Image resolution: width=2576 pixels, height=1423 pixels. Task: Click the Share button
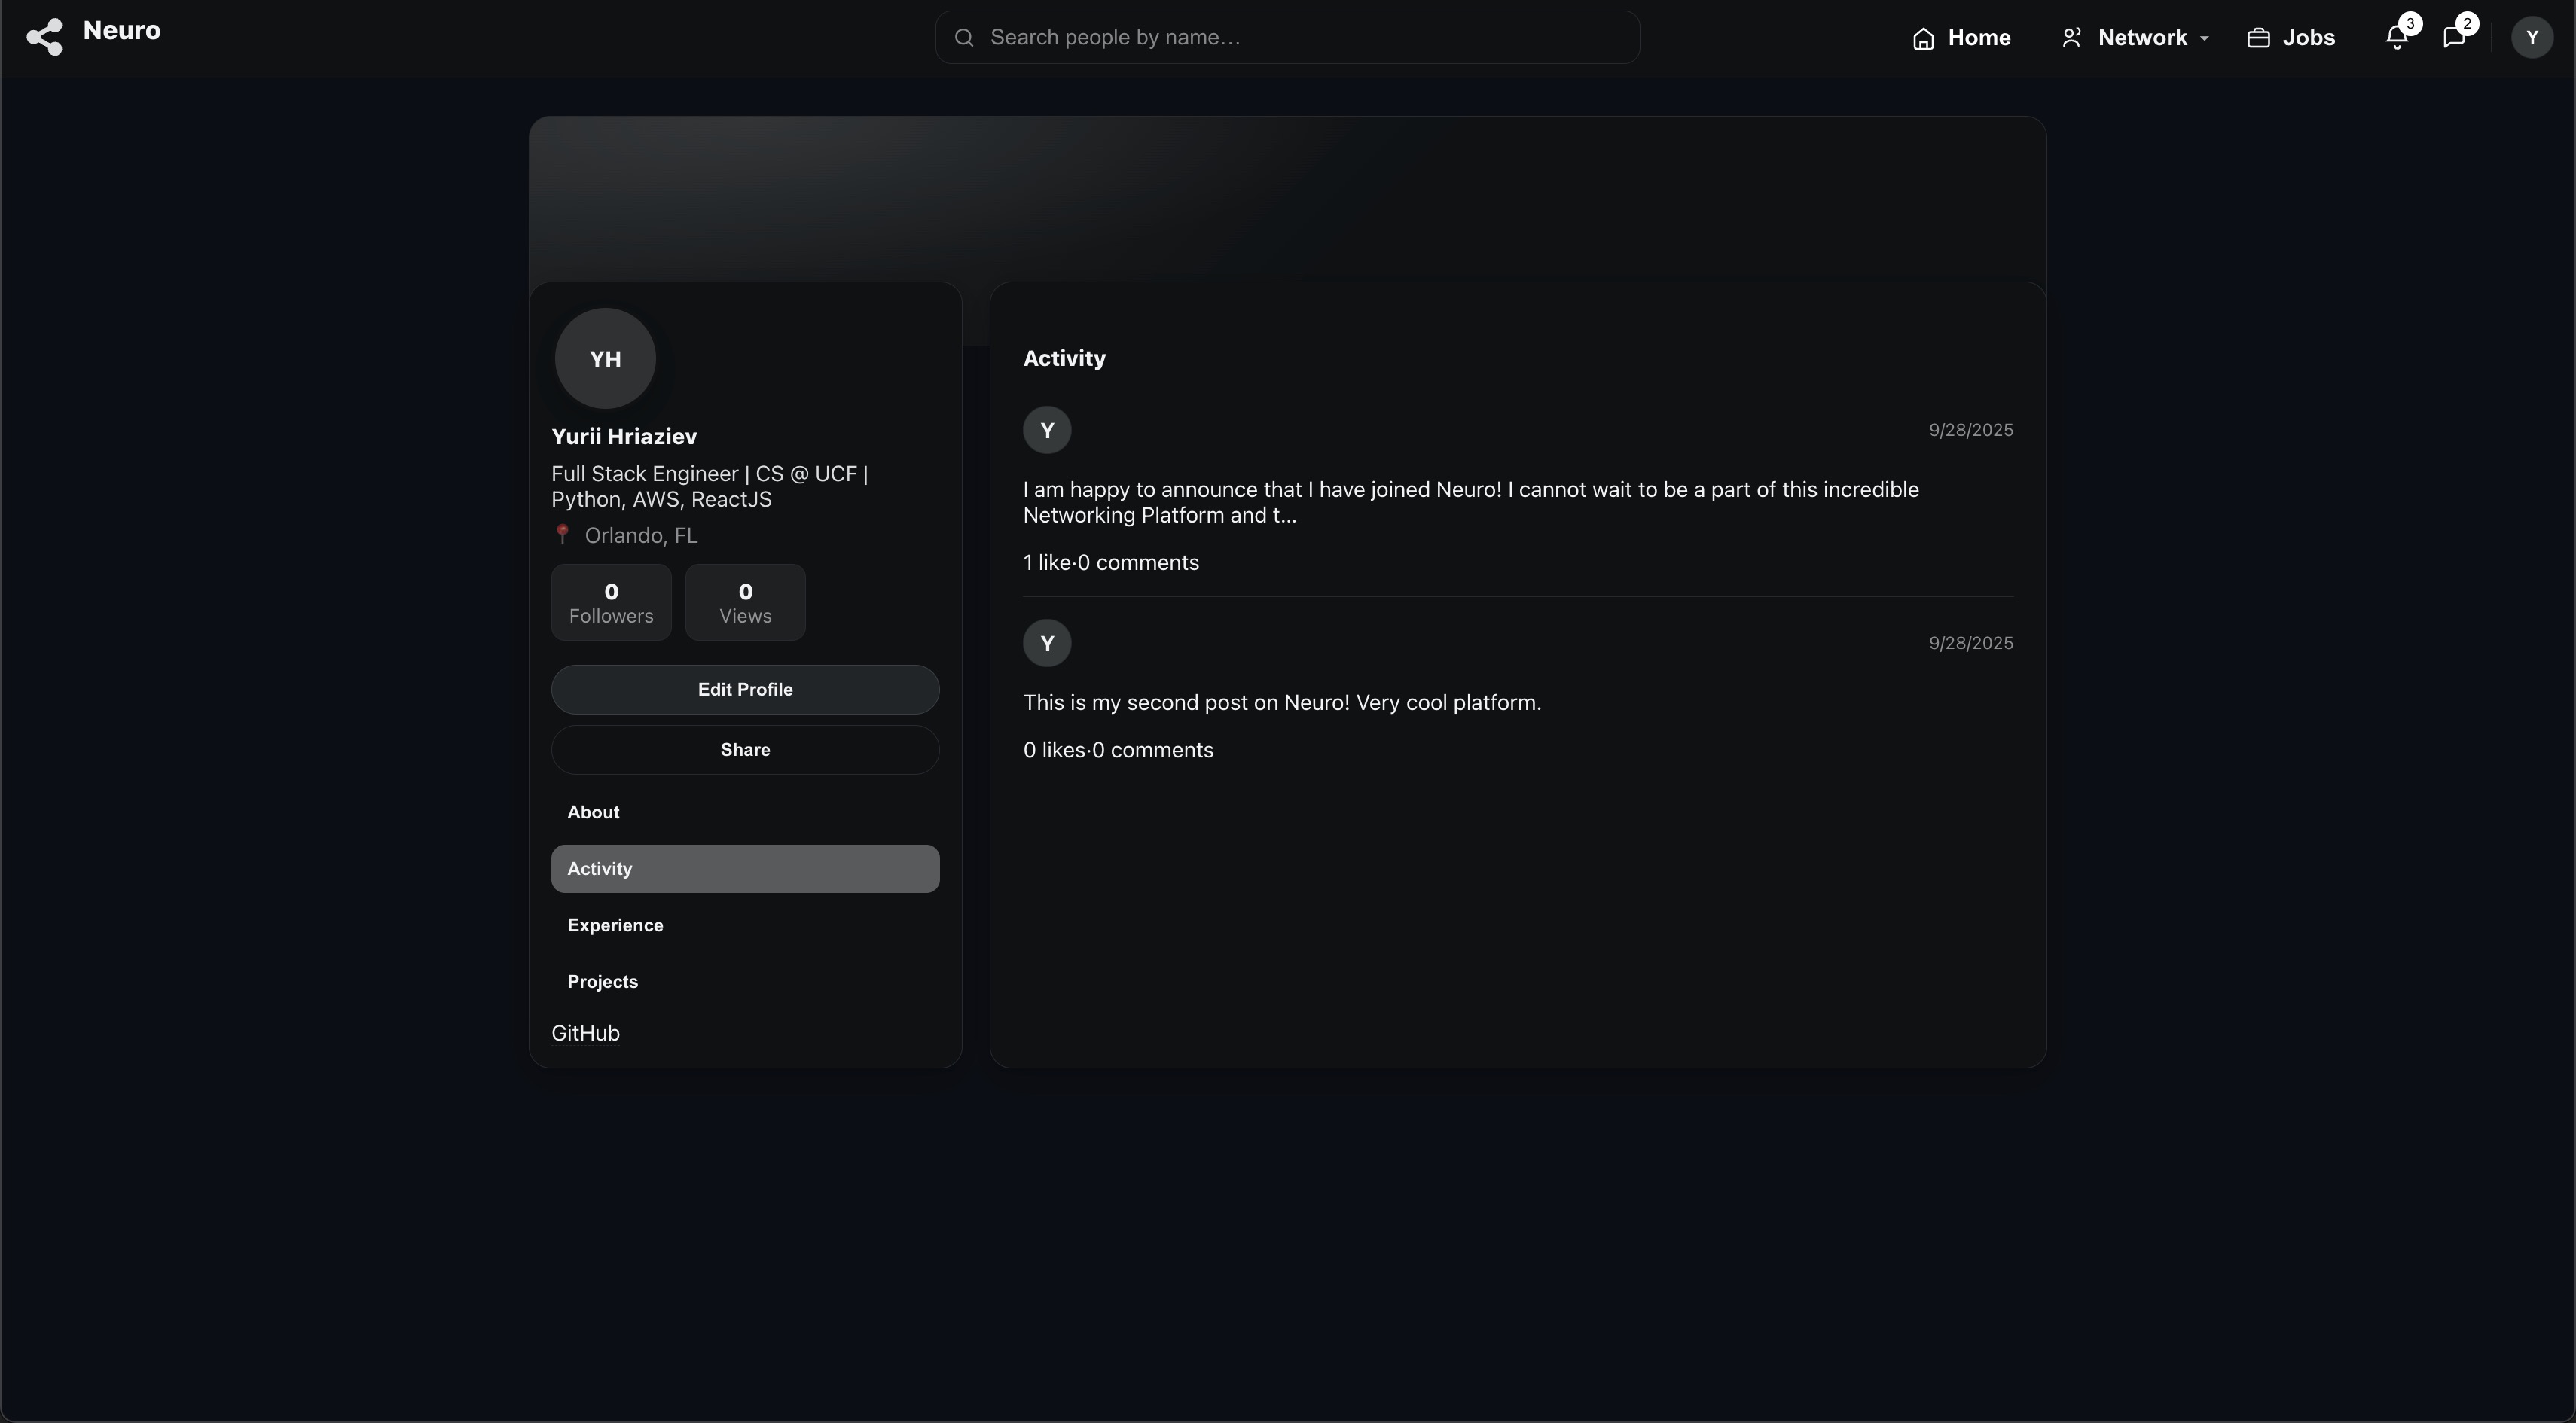pyautogui.click(x=745, y=749)
